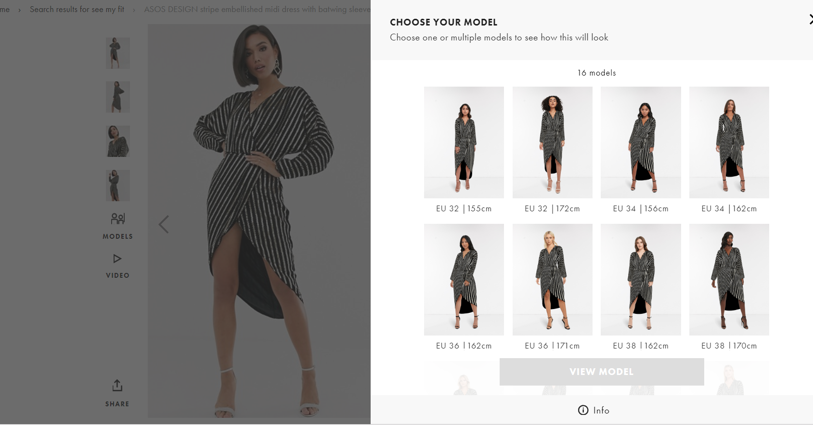
Task: Pick the EU 36 171cm model
Action: (553, 280)
